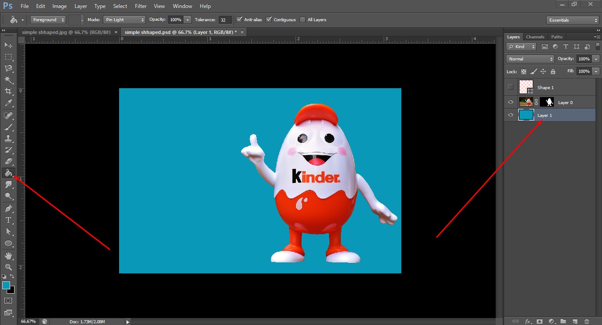Delete layer with trash icon
The height and width of the screenshot is (325, 602).
(587, 321)
